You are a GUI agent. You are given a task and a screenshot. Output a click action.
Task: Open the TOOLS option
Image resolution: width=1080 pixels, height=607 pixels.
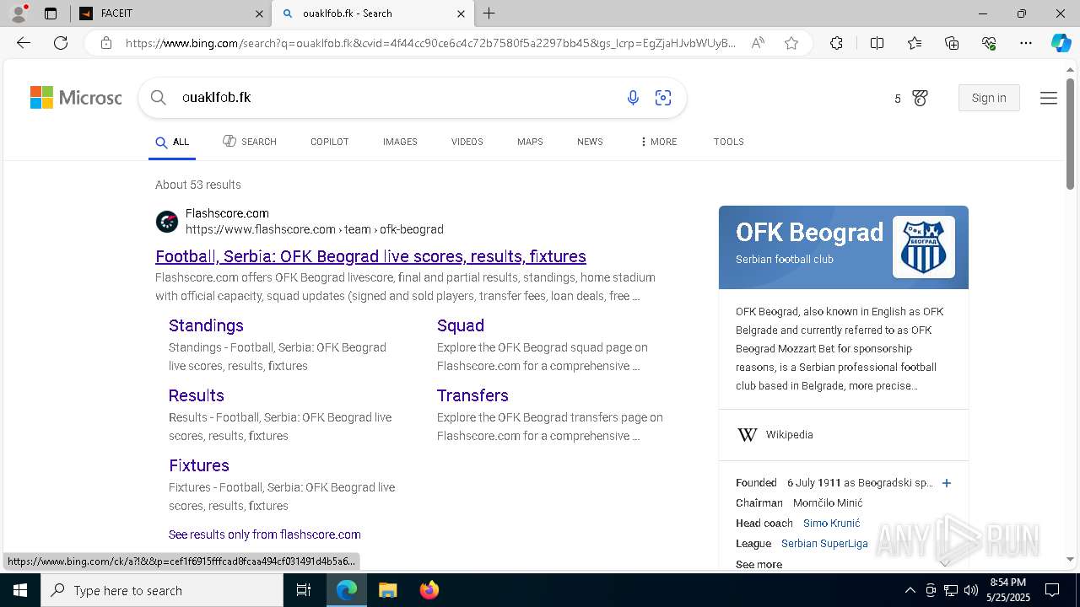pos(729,142)
